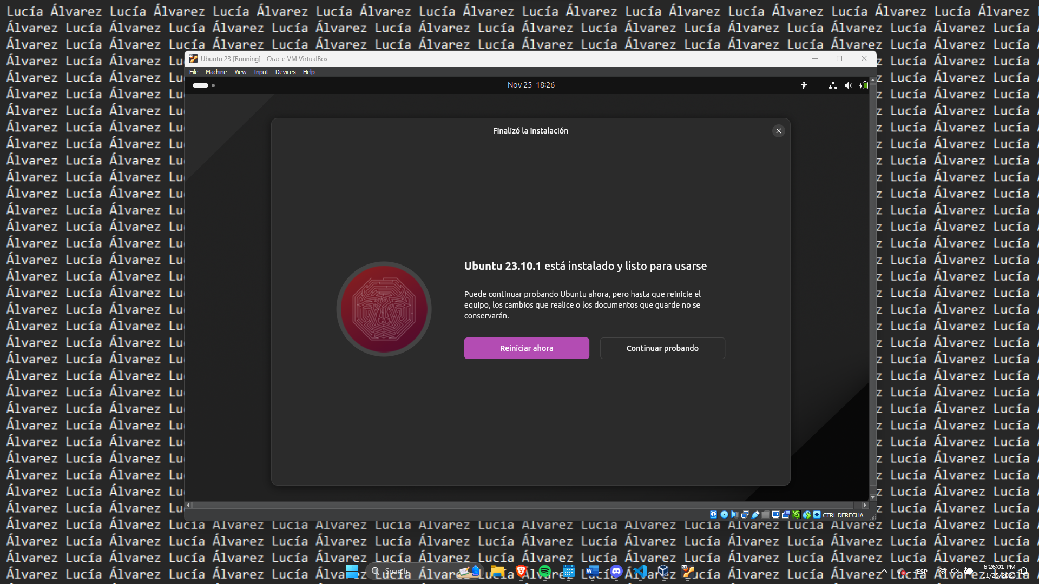Image resolution: width=1039 pixels, height=584 pixels.
Task: Click the Reiniciar ahora button
Action: click(527, 348)
